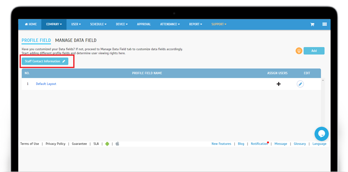This screenshot has height=172, width=348.
Task: Assign users with the plus icon
Action: point(278,84)
